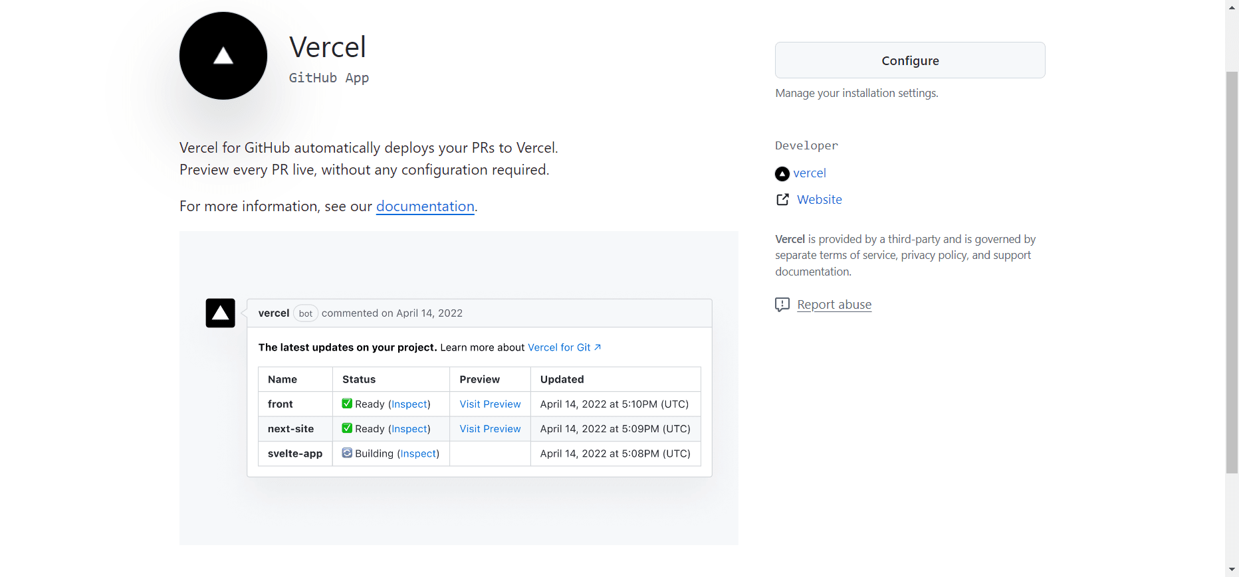This screenshot has width=1239, height=577.
Task: Open the vercel developer profile link
Action: click(x=810, y=173)
